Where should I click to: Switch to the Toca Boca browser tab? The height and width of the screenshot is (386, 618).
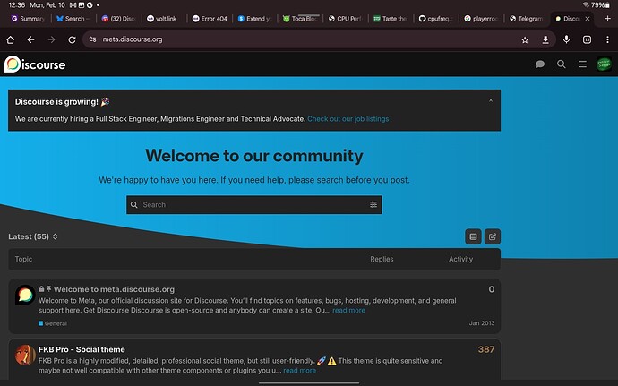[300, 19]
